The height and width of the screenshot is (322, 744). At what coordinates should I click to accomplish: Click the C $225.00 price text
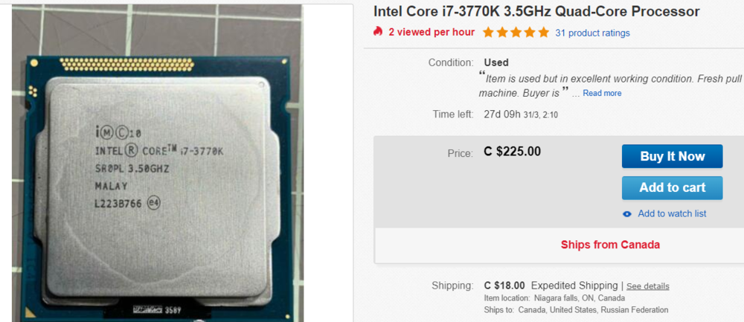512,151
